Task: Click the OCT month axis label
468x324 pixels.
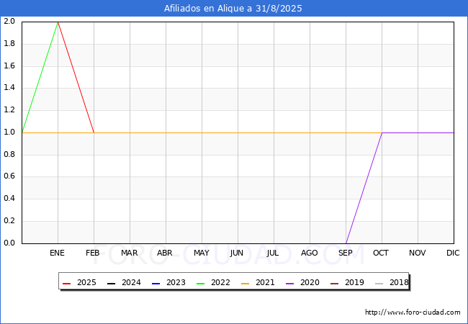Action: pyautogui.click(x=382, y=253)
